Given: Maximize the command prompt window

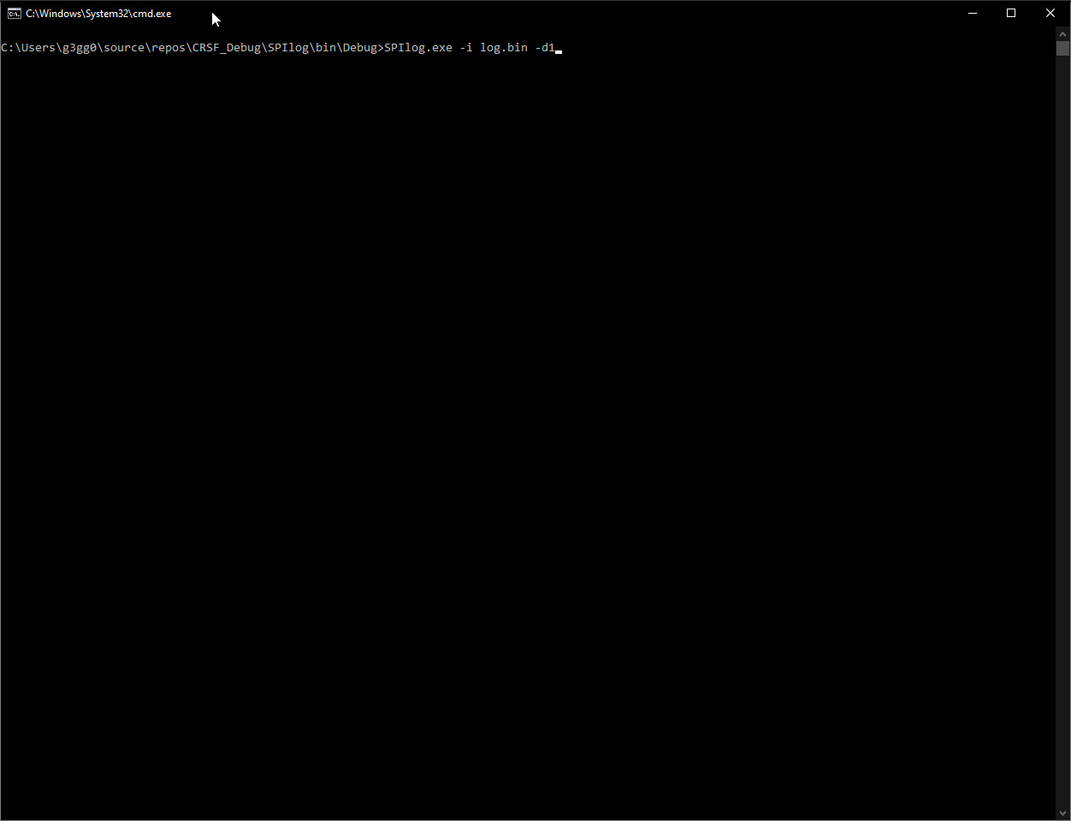Looking at the screenshot, I should click(1011, 13).
